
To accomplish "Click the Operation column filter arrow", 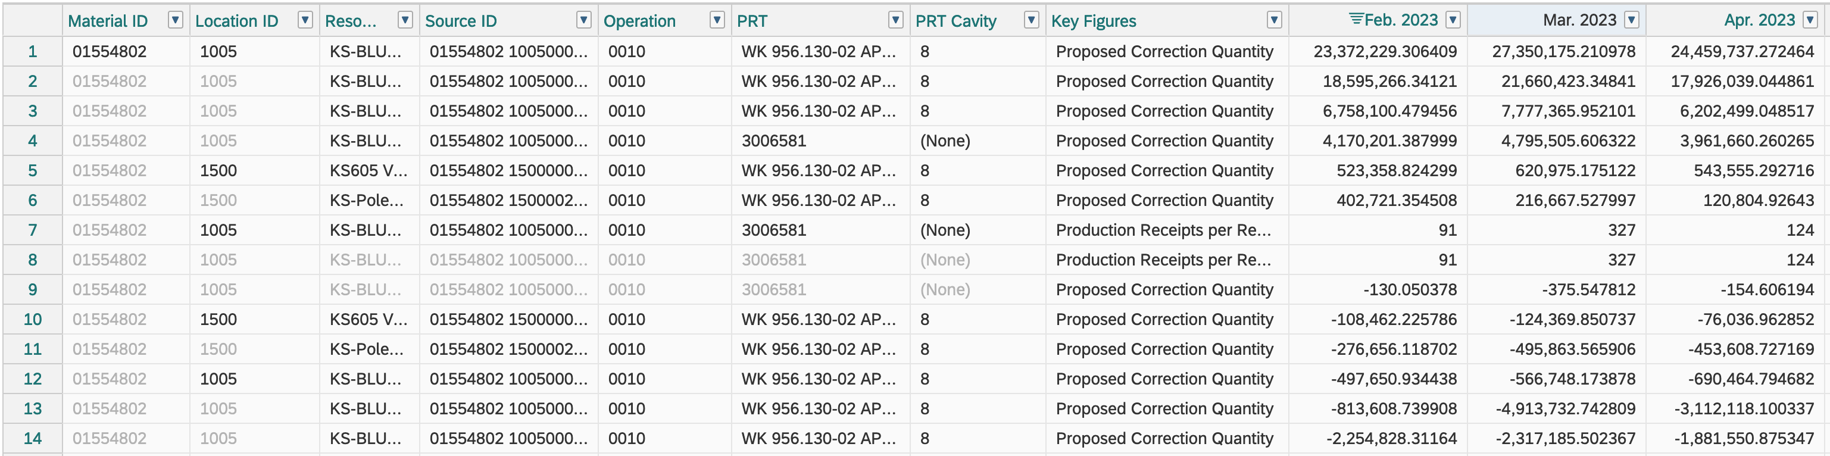I will coord(717,21).
